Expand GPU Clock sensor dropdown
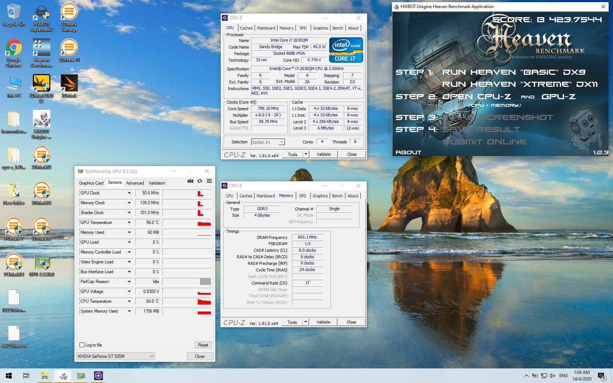This screenshot has height=383, width=613. tap(129, 193)
